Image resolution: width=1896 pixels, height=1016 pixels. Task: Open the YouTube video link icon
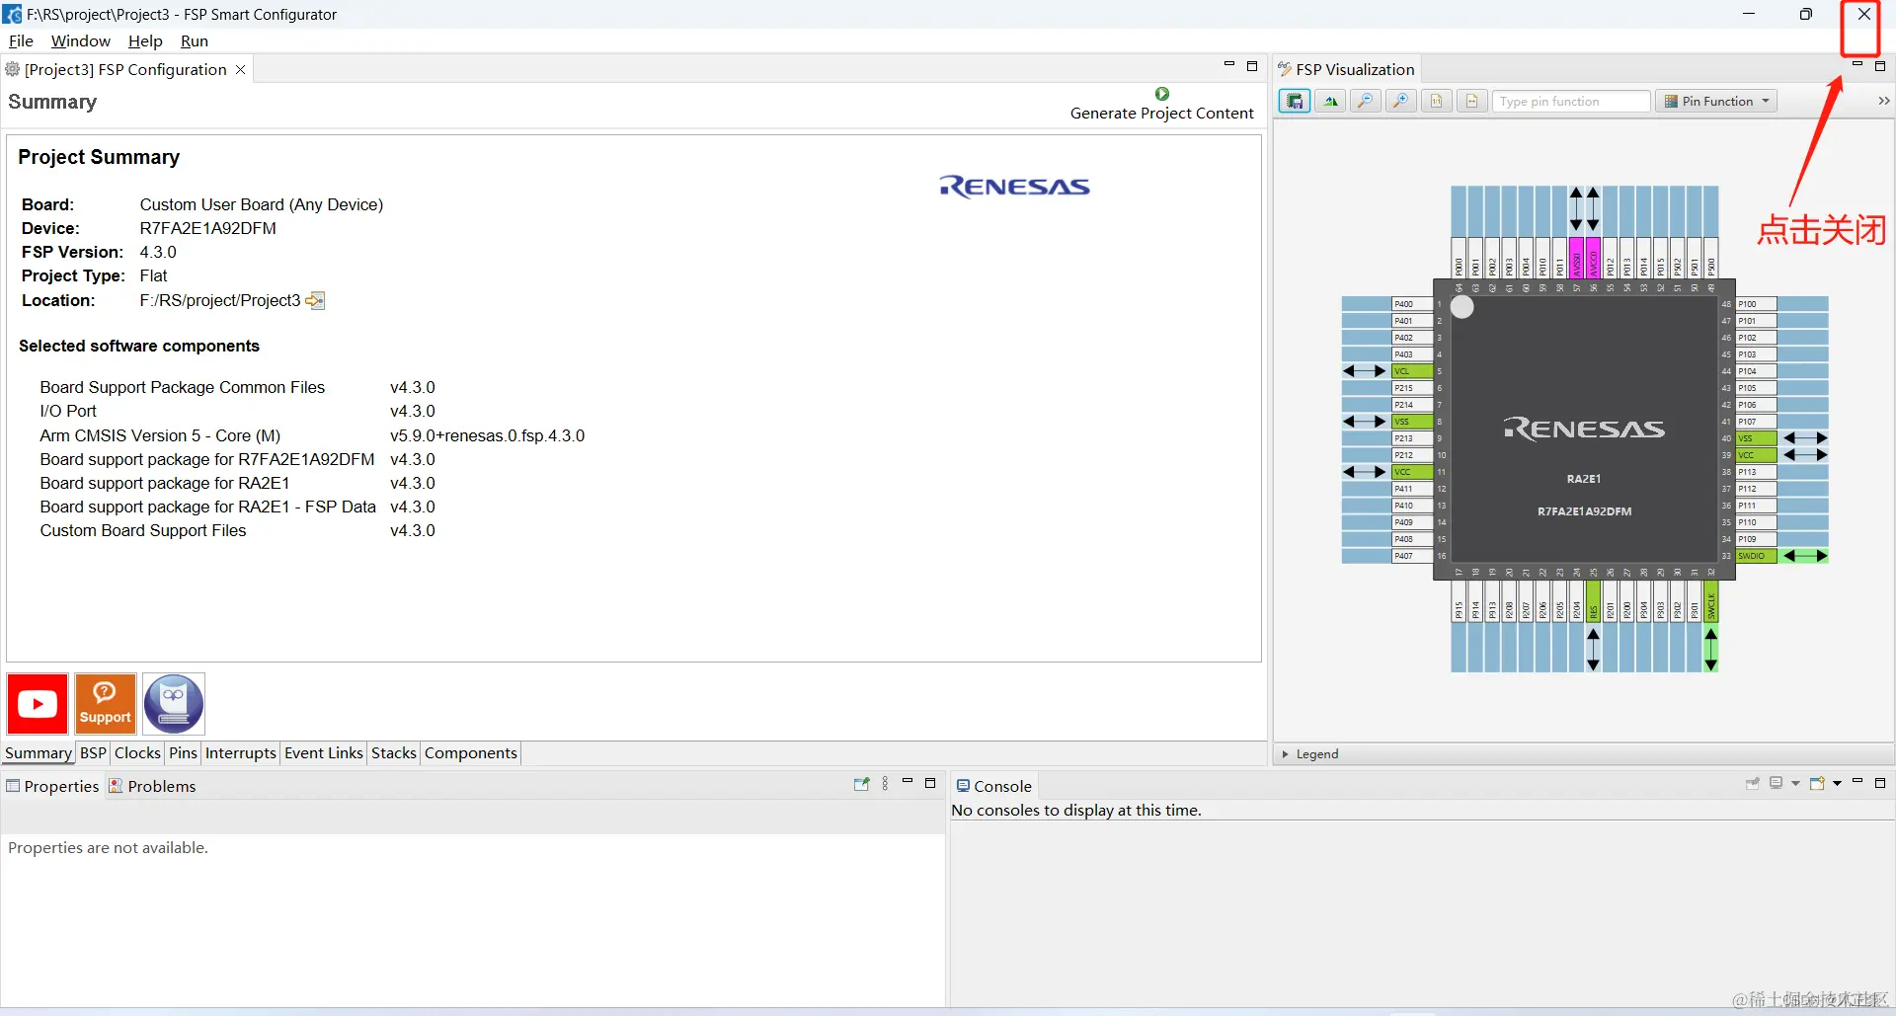coord(38,704)
